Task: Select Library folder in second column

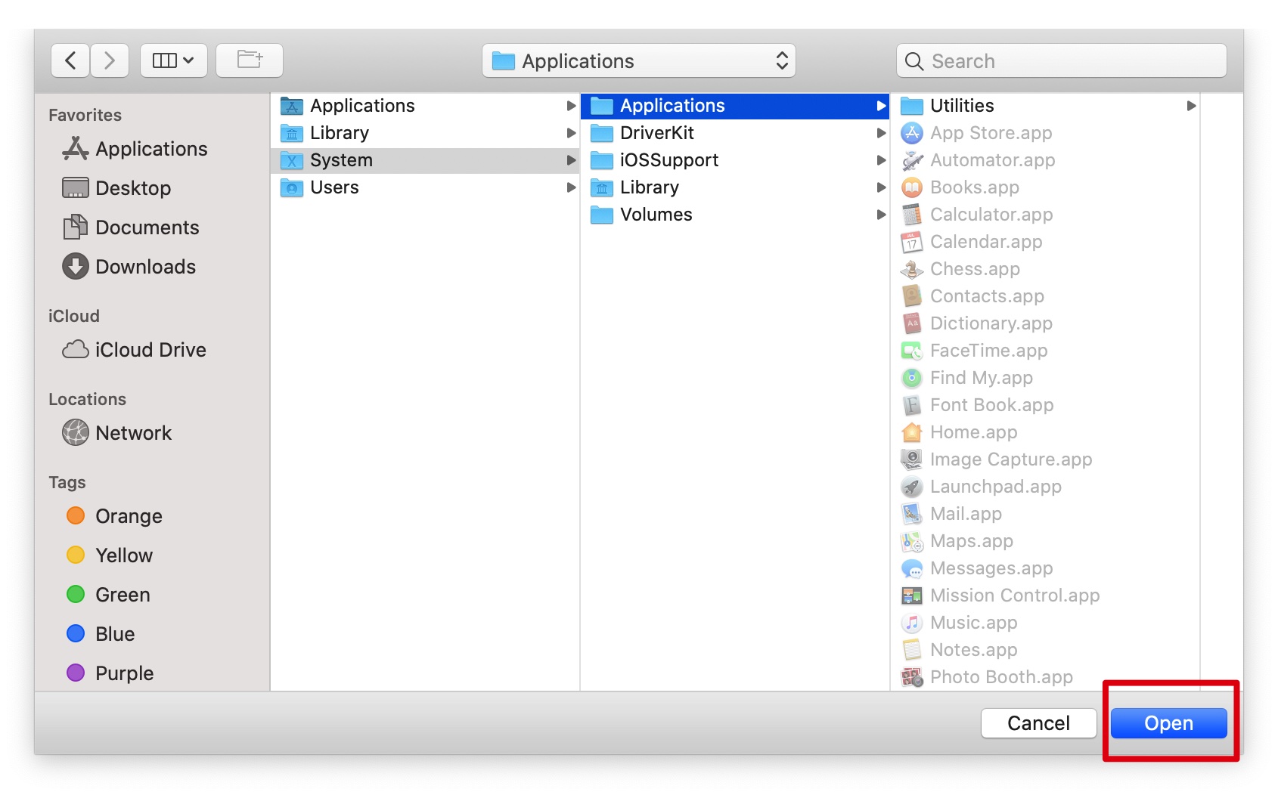Action: (x=735, y=187)
